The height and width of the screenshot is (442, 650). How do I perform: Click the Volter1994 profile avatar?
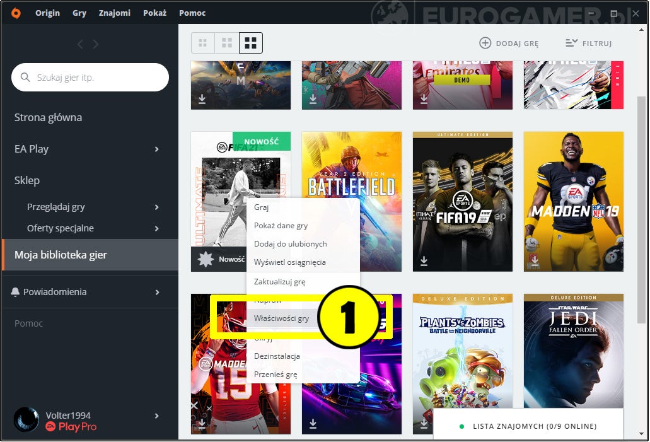26,420
